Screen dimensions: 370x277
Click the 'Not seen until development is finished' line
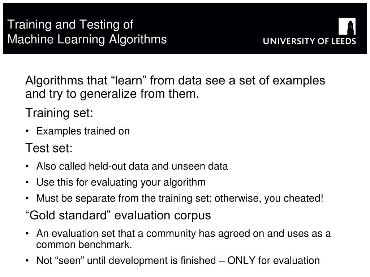178,261
